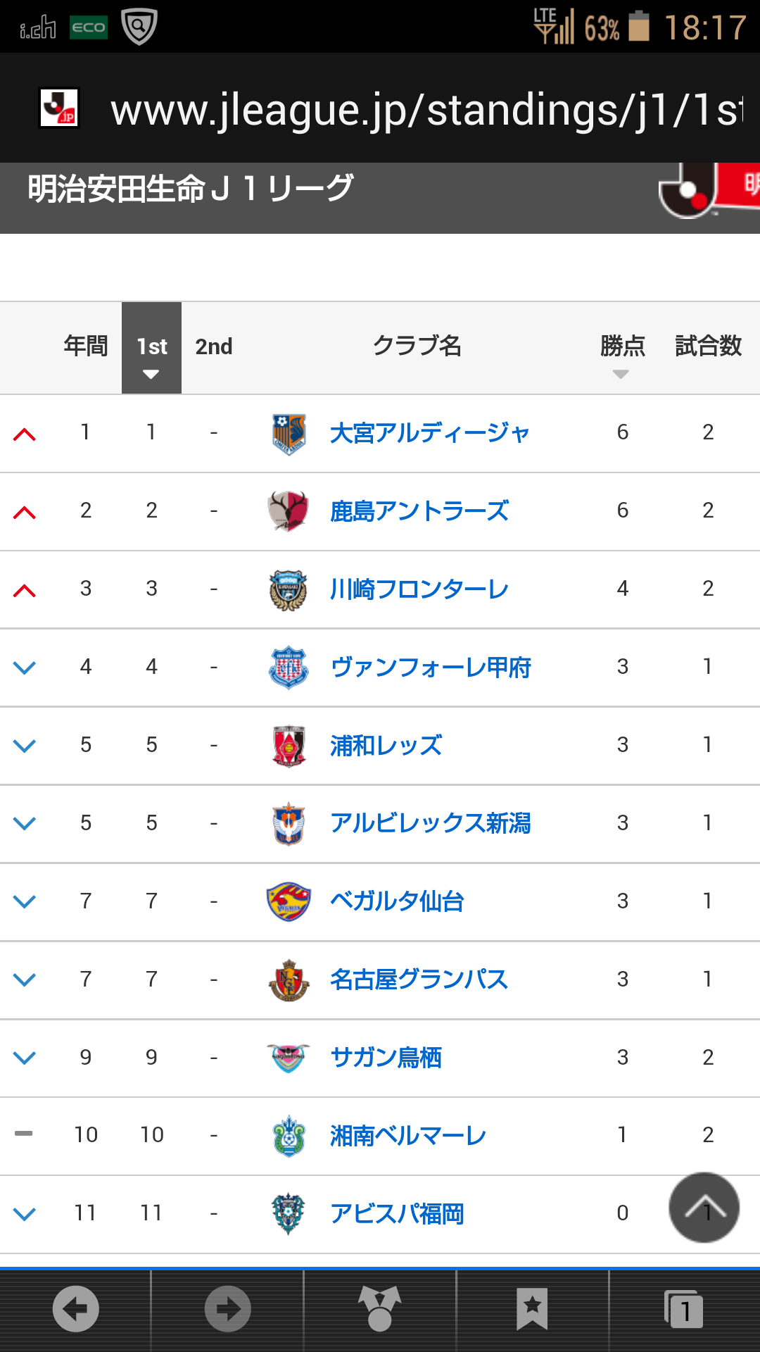Select the 1st stage tab
The height and width of the screenshot is (1352, 760).
tap(152, 348)
